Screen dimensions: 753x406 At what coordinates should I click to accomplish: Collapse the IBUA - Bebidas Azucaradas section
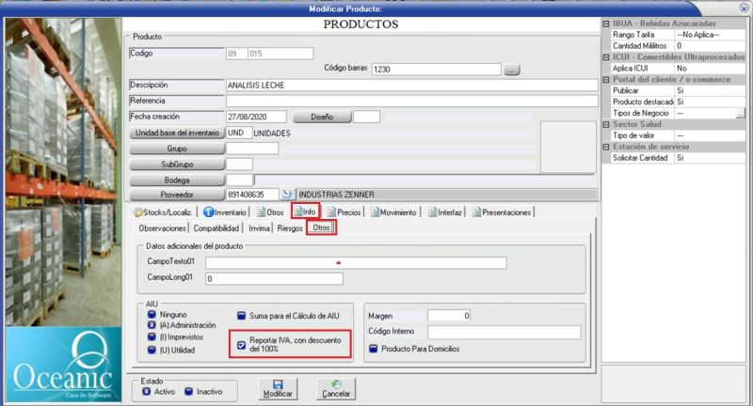coord(605,22)
